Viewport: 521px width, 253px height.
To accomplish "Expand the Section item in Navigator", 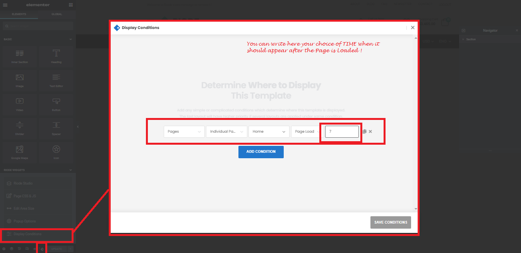I will click(463, 39).
